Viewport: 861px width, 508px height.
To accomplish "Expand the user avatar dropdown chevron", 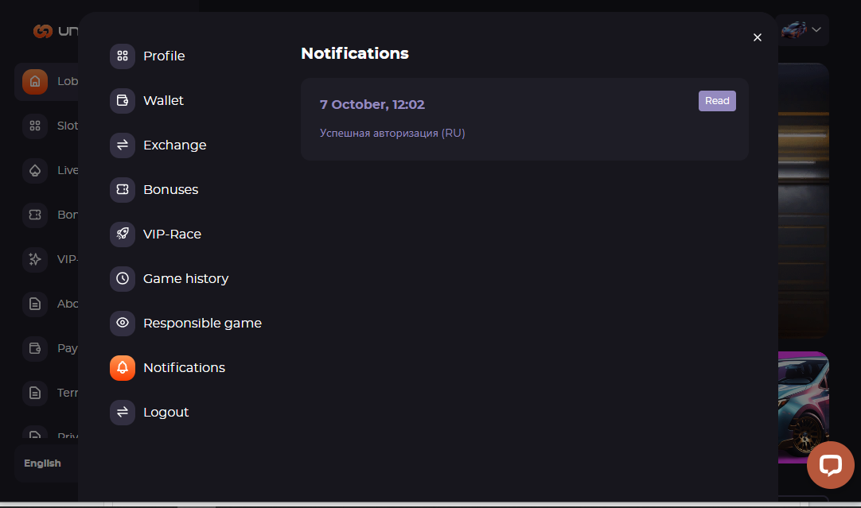I will [816, 29].
